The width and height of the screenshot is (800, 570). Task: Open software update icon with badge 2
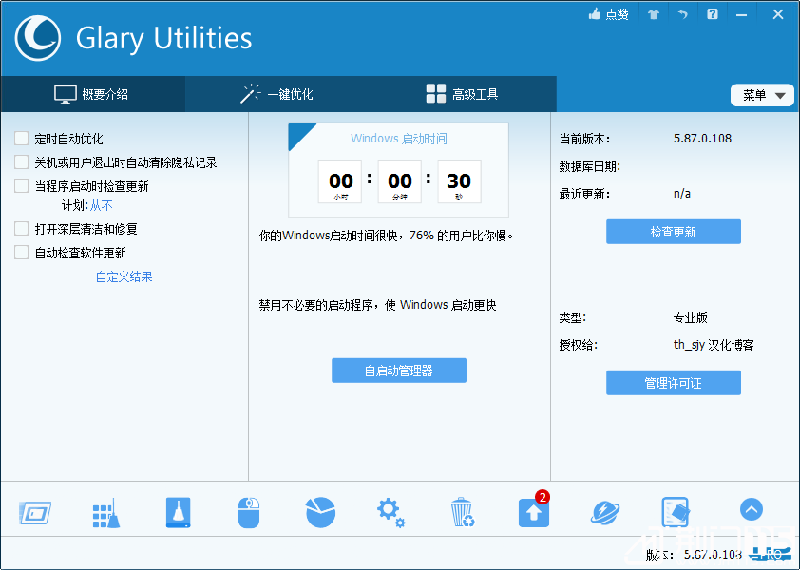534,510
